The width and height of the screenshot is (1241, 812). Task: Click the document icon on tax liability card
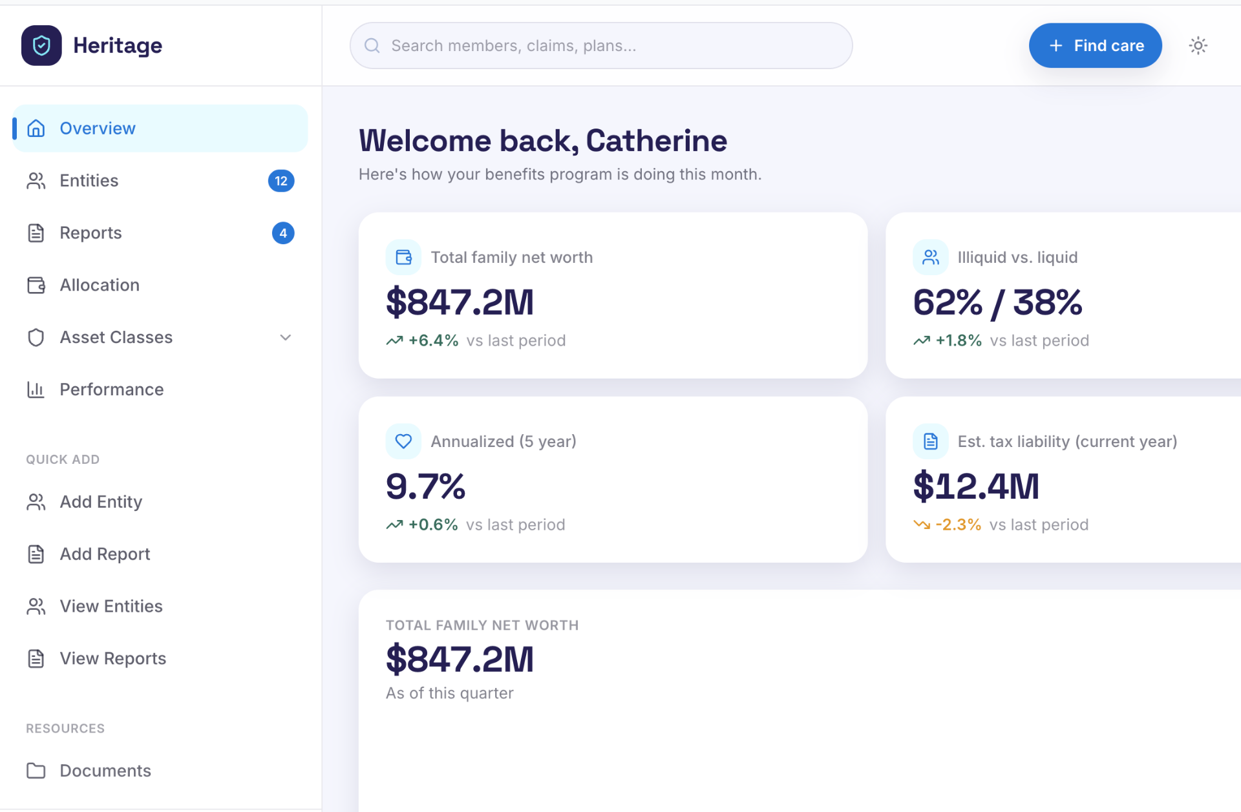pyautogui.click(x=931, y=442)
